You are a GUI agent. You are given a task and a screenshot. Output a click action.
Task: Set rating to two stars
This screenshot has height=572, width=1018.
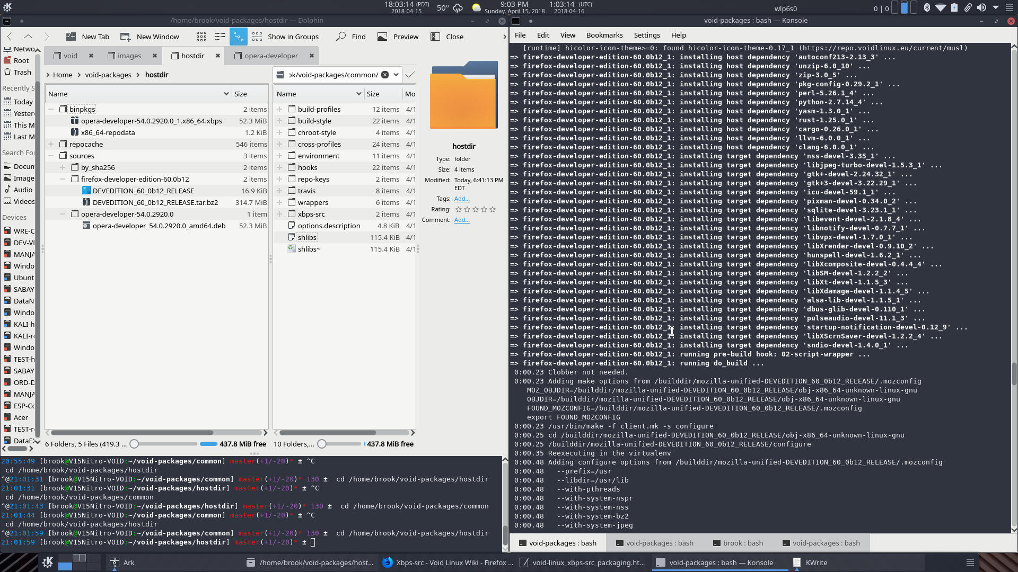pos(467,209)
